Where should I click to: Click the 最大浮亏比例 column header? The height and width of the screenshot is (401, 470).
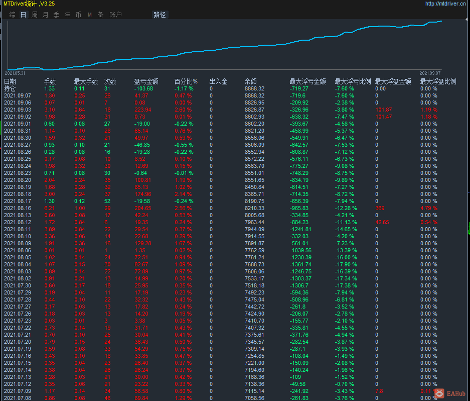click(x=353, y=81)
